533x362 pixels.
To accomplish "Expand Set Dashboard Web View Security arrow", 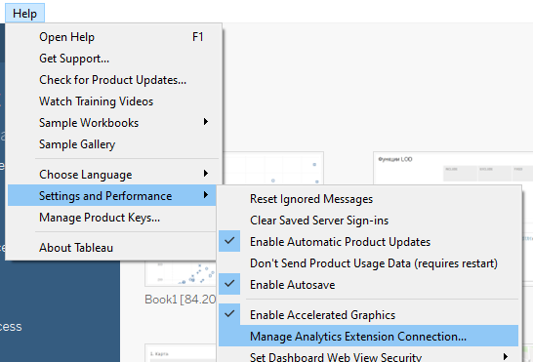I will pyautogui.click(x=506, y=356).
